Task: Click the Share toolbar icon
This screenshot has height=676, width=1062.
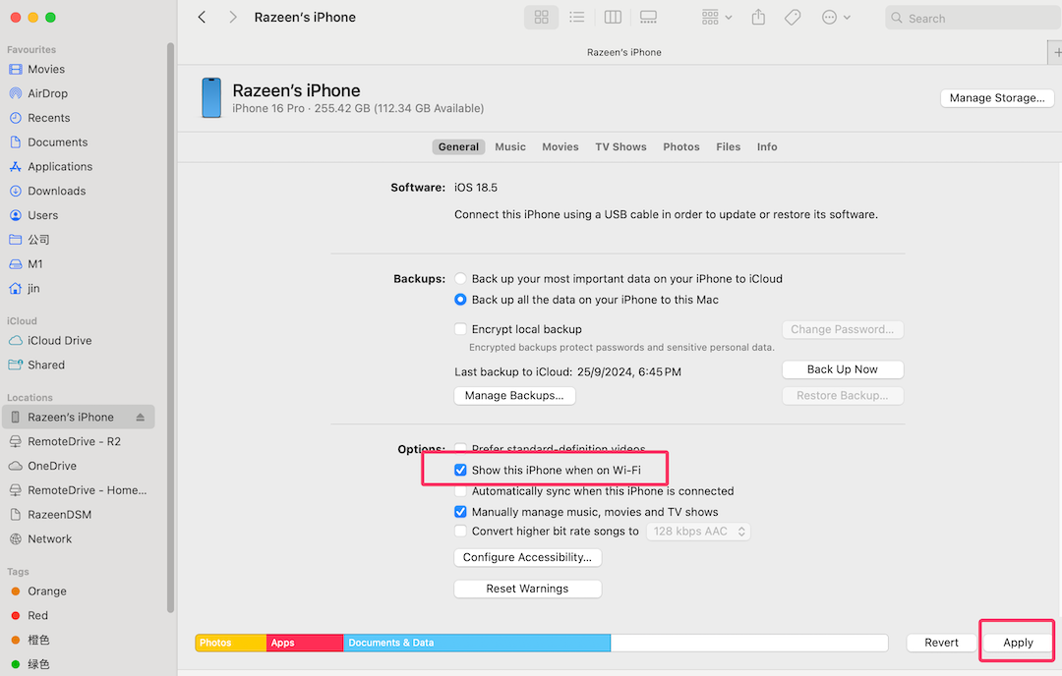Action: click(758, 18)
